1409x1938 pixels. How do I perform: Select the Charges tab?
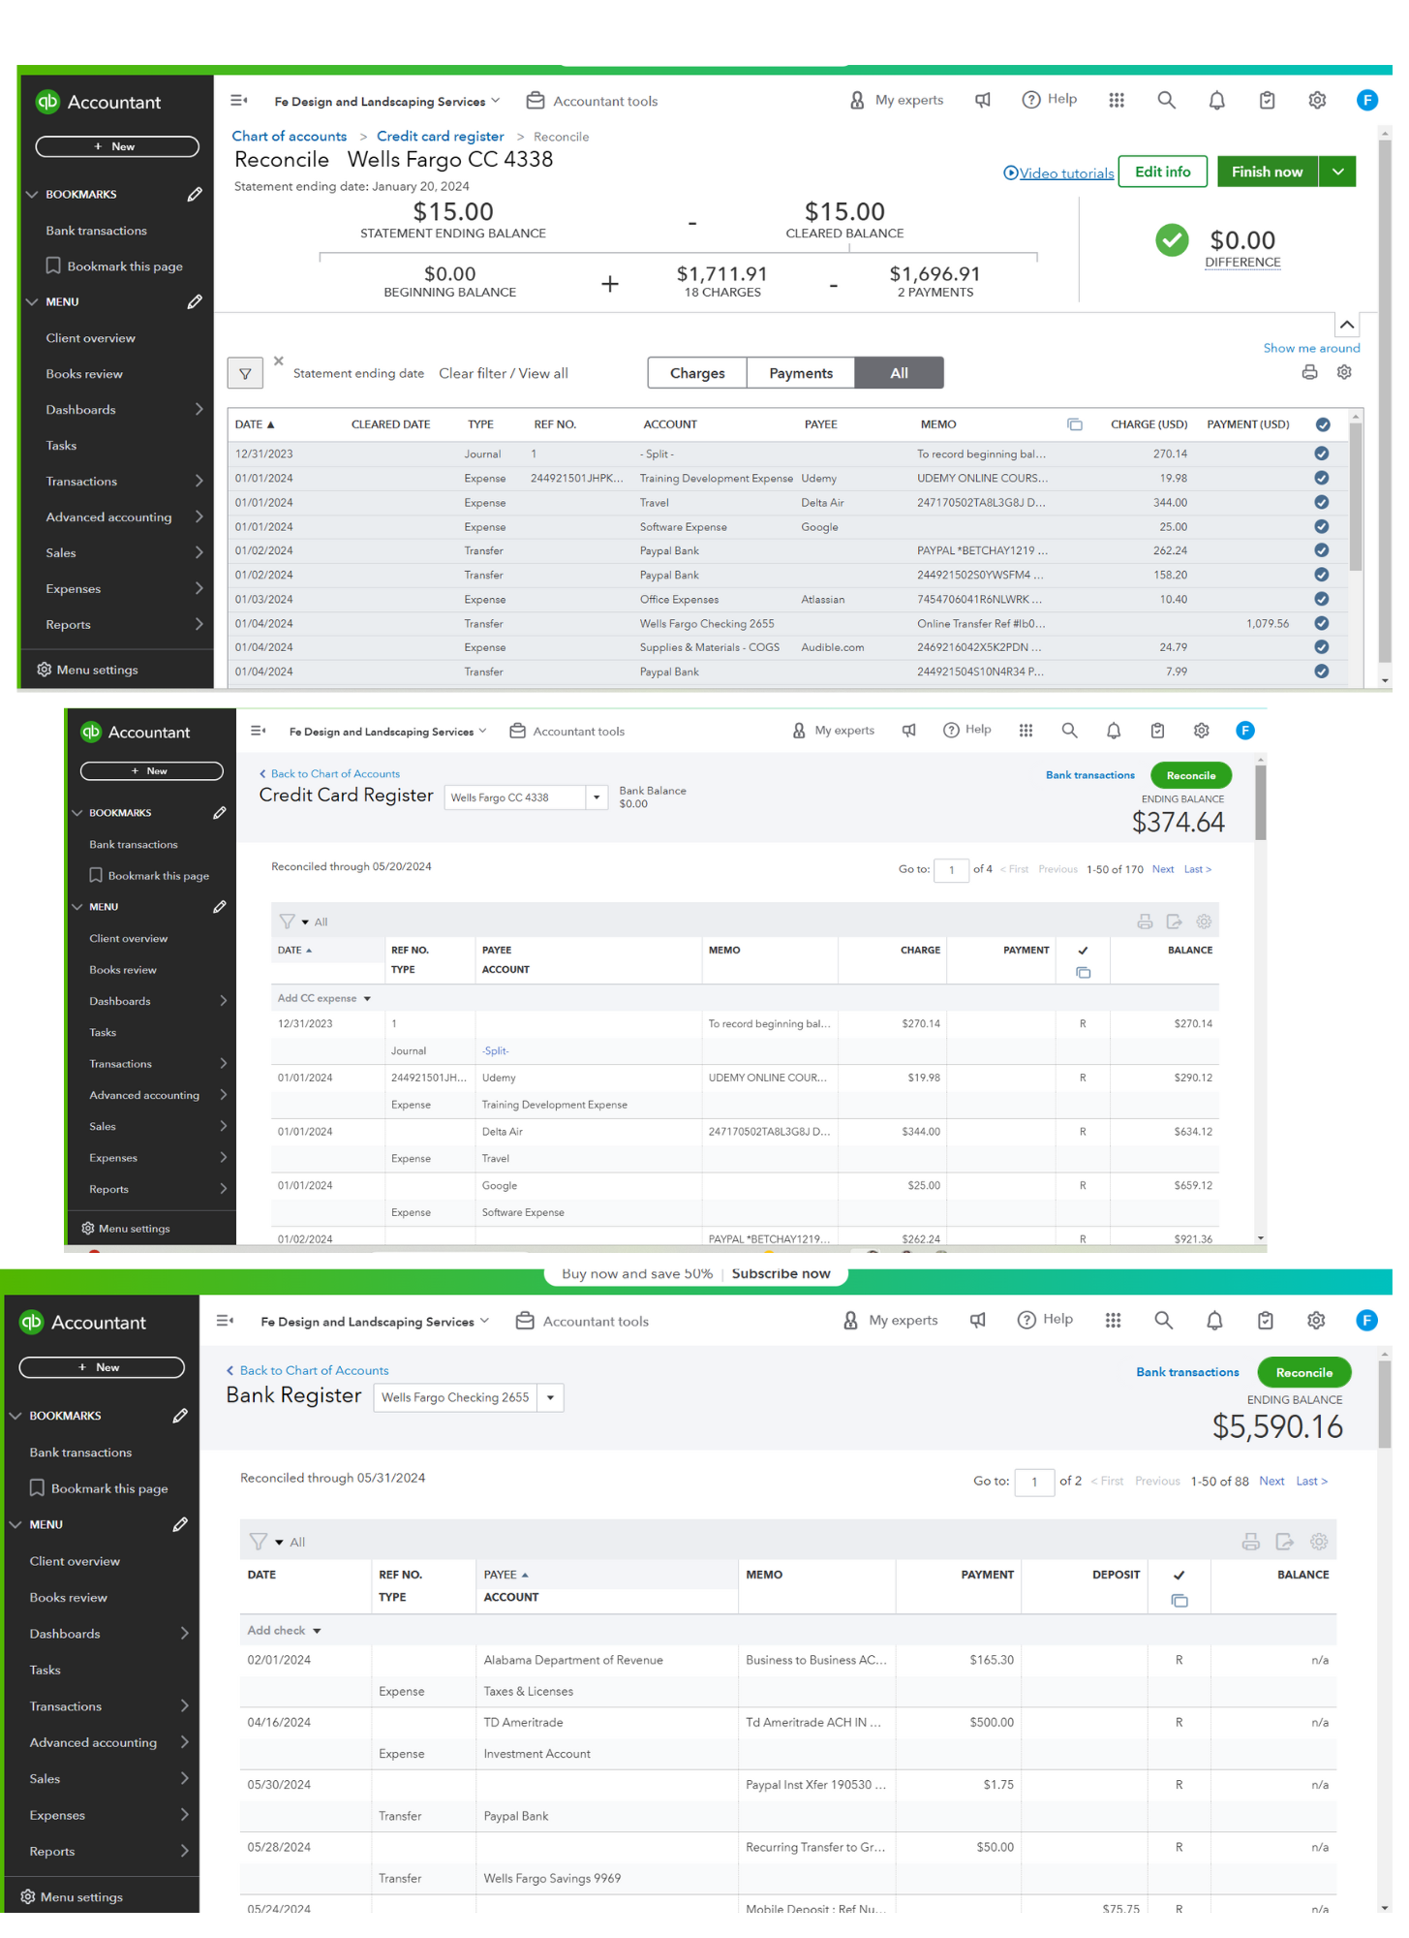pos(697,373)
